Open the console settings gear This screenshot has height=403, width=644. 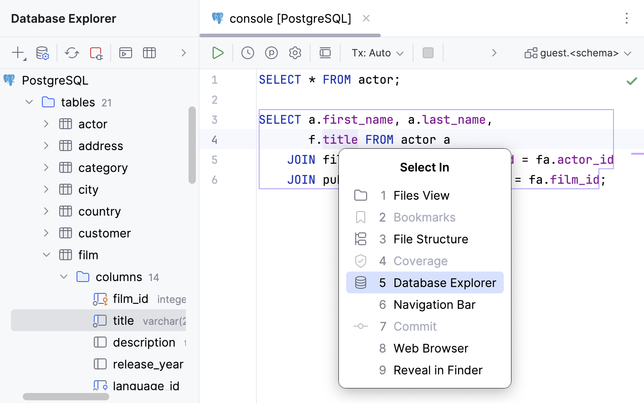coord(295,53)
